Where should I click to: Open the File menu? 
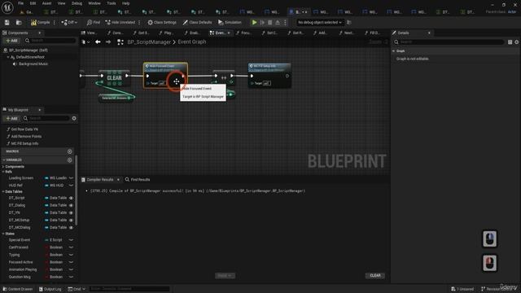pos(20,3)
